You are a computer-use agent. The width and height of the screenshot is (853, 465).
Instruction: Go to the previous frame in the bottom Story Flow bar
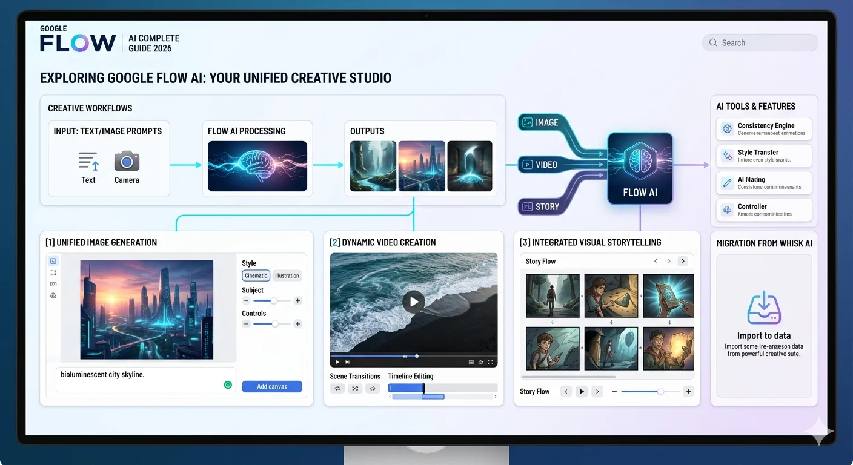[566, 391]
